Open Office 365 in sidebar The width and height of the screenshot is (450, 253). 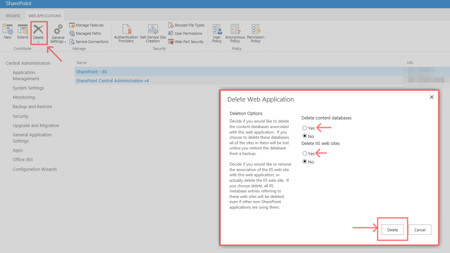23,159
